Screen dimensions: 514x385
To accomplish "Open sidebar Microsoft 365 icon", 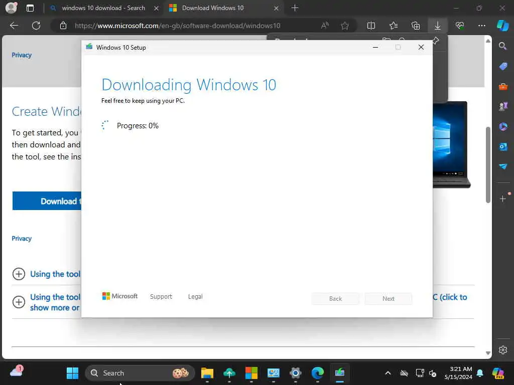I will [x=503, y=127].
